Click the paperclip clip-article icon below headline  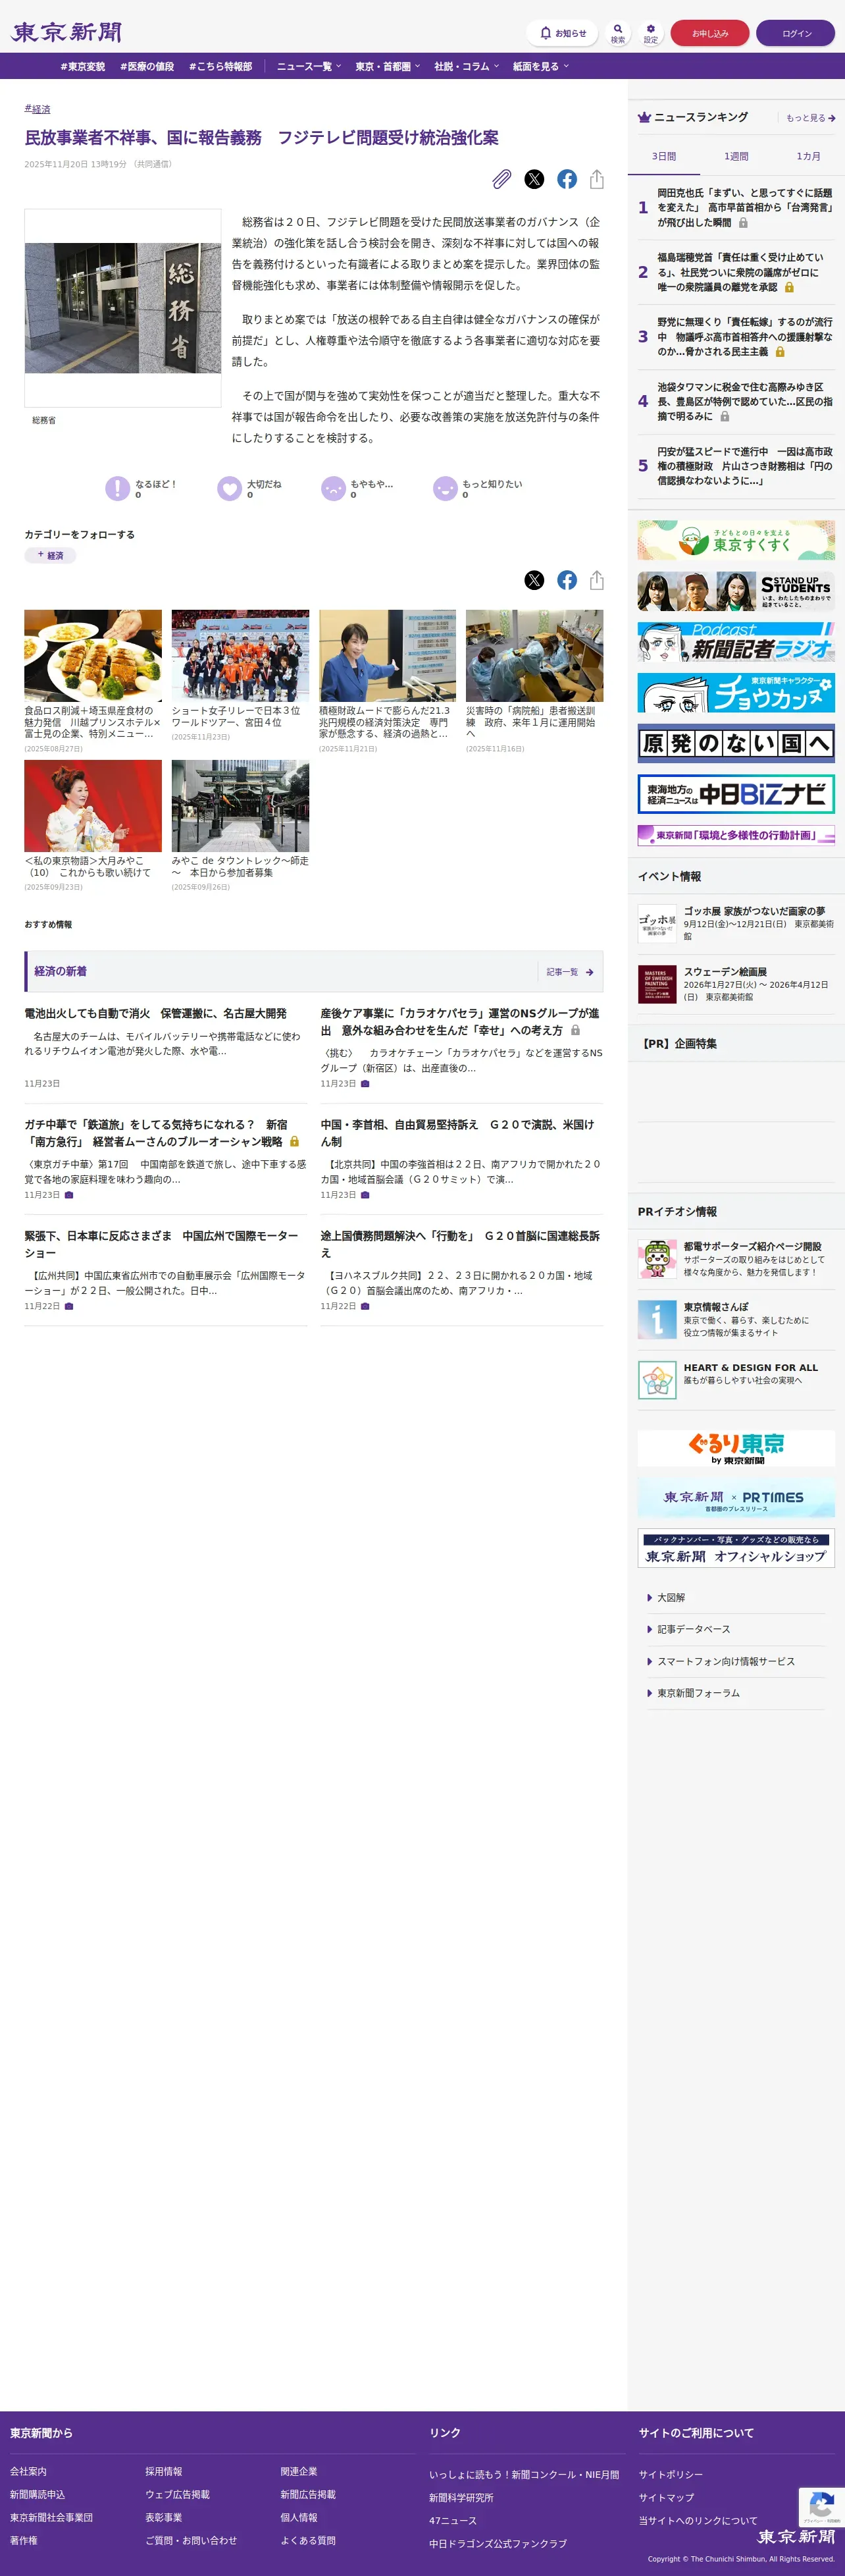502,179
